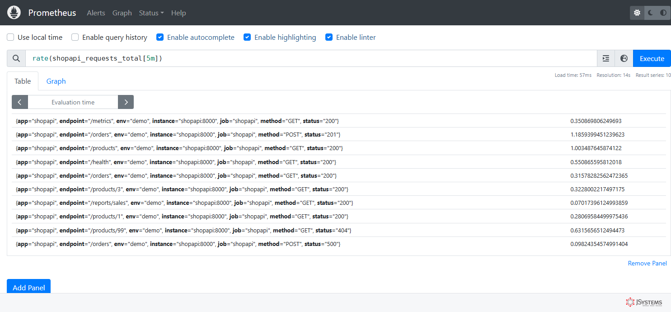Click value 0.07017396124993859
Screen dimensions: 671x312
pyautogui.click(x=599, y=203)
